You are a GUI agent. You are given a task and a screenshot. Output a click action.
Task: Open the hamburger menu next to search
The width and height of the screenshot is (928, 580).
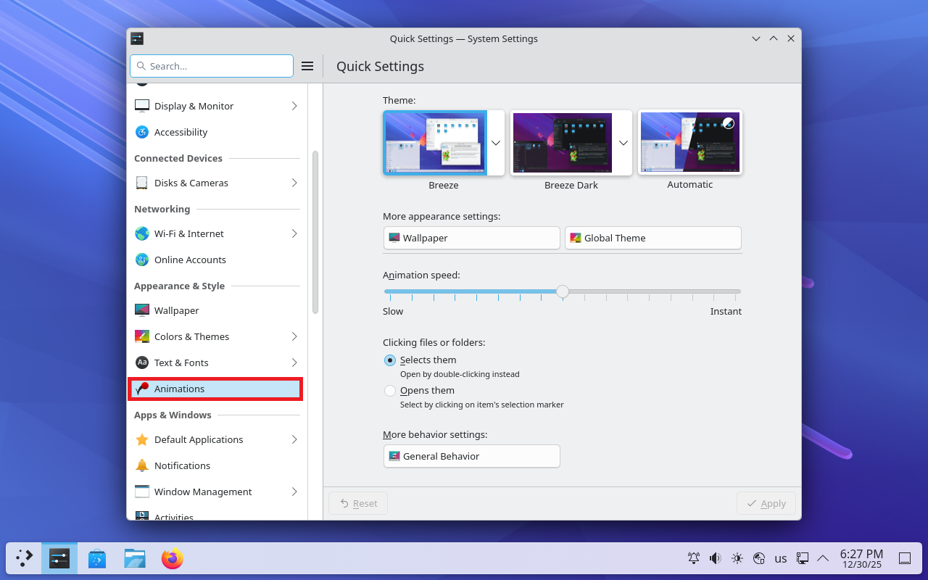click(x=307, y=66)
